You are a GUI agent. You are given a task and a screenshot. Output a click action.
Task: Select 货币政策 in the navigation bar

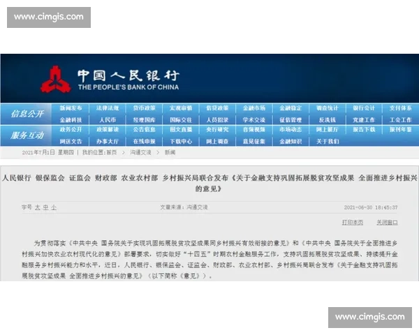[x=144, y=108]
